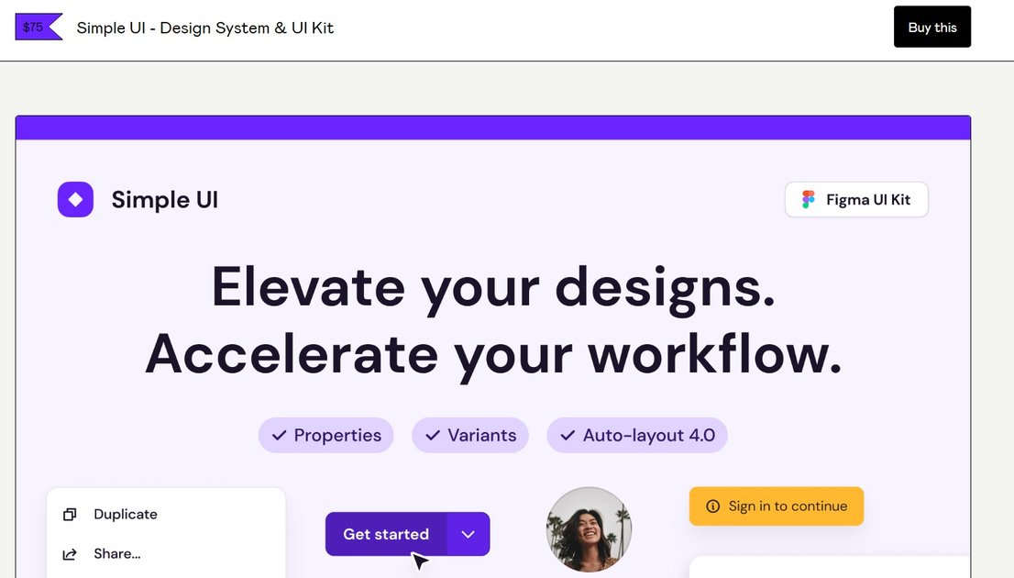Click the Simple UI diamond logo icon

[x=75, y=199]
